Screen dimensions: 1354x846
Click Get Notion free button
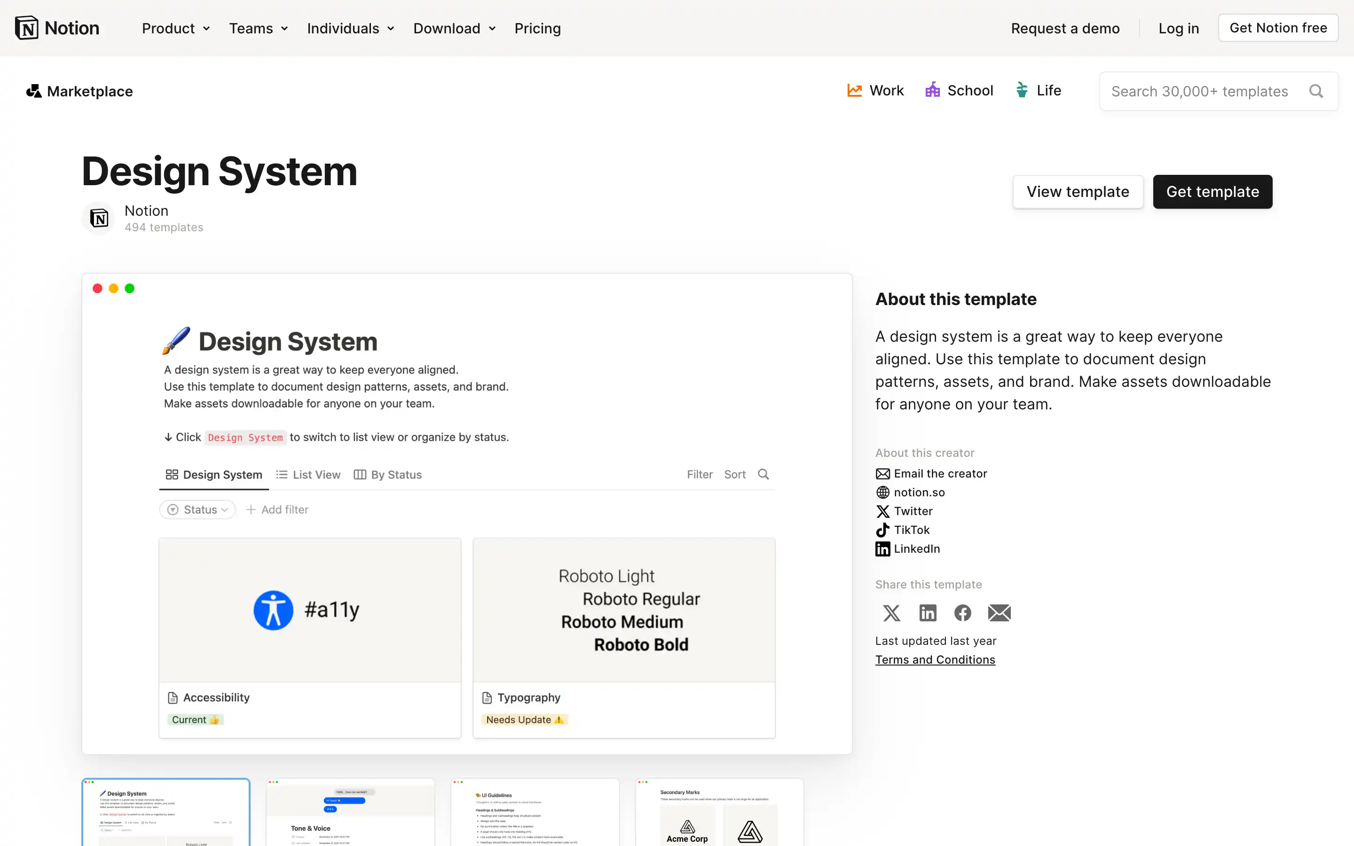pyautogui.click(x=1278, y=28)
